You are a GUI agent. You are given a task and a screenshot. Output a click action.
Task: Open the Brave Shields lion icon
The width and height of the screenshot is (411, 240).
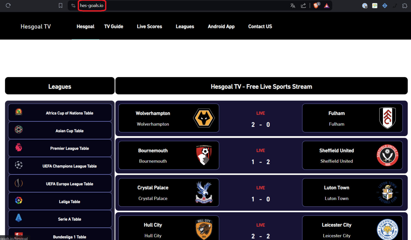pyautogui.click(x=316, y=6)
